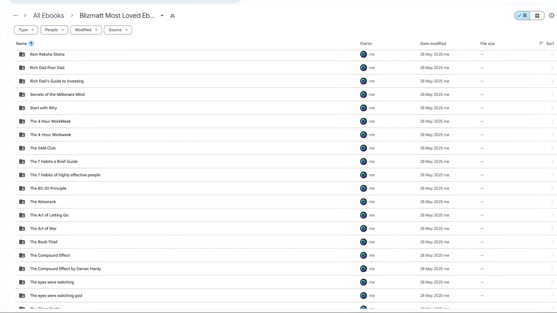Select the The 80-20 Principle folder icon
Image resolution: width=557 pixels, height=313 pixels.
click(x=22, y=188)
